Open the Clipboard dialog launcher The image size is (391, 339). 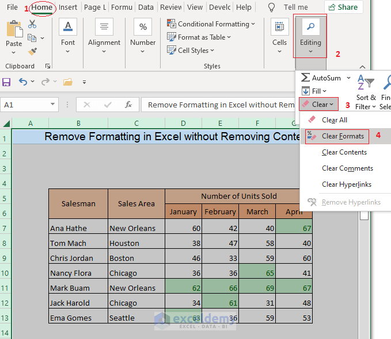[48, 66]
